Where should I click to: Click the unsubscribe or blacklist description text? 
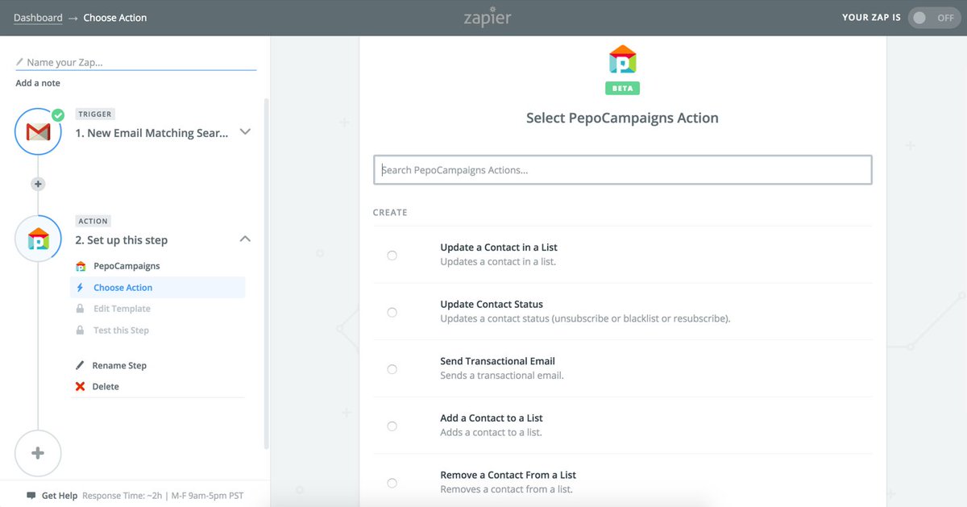[585, 318]
